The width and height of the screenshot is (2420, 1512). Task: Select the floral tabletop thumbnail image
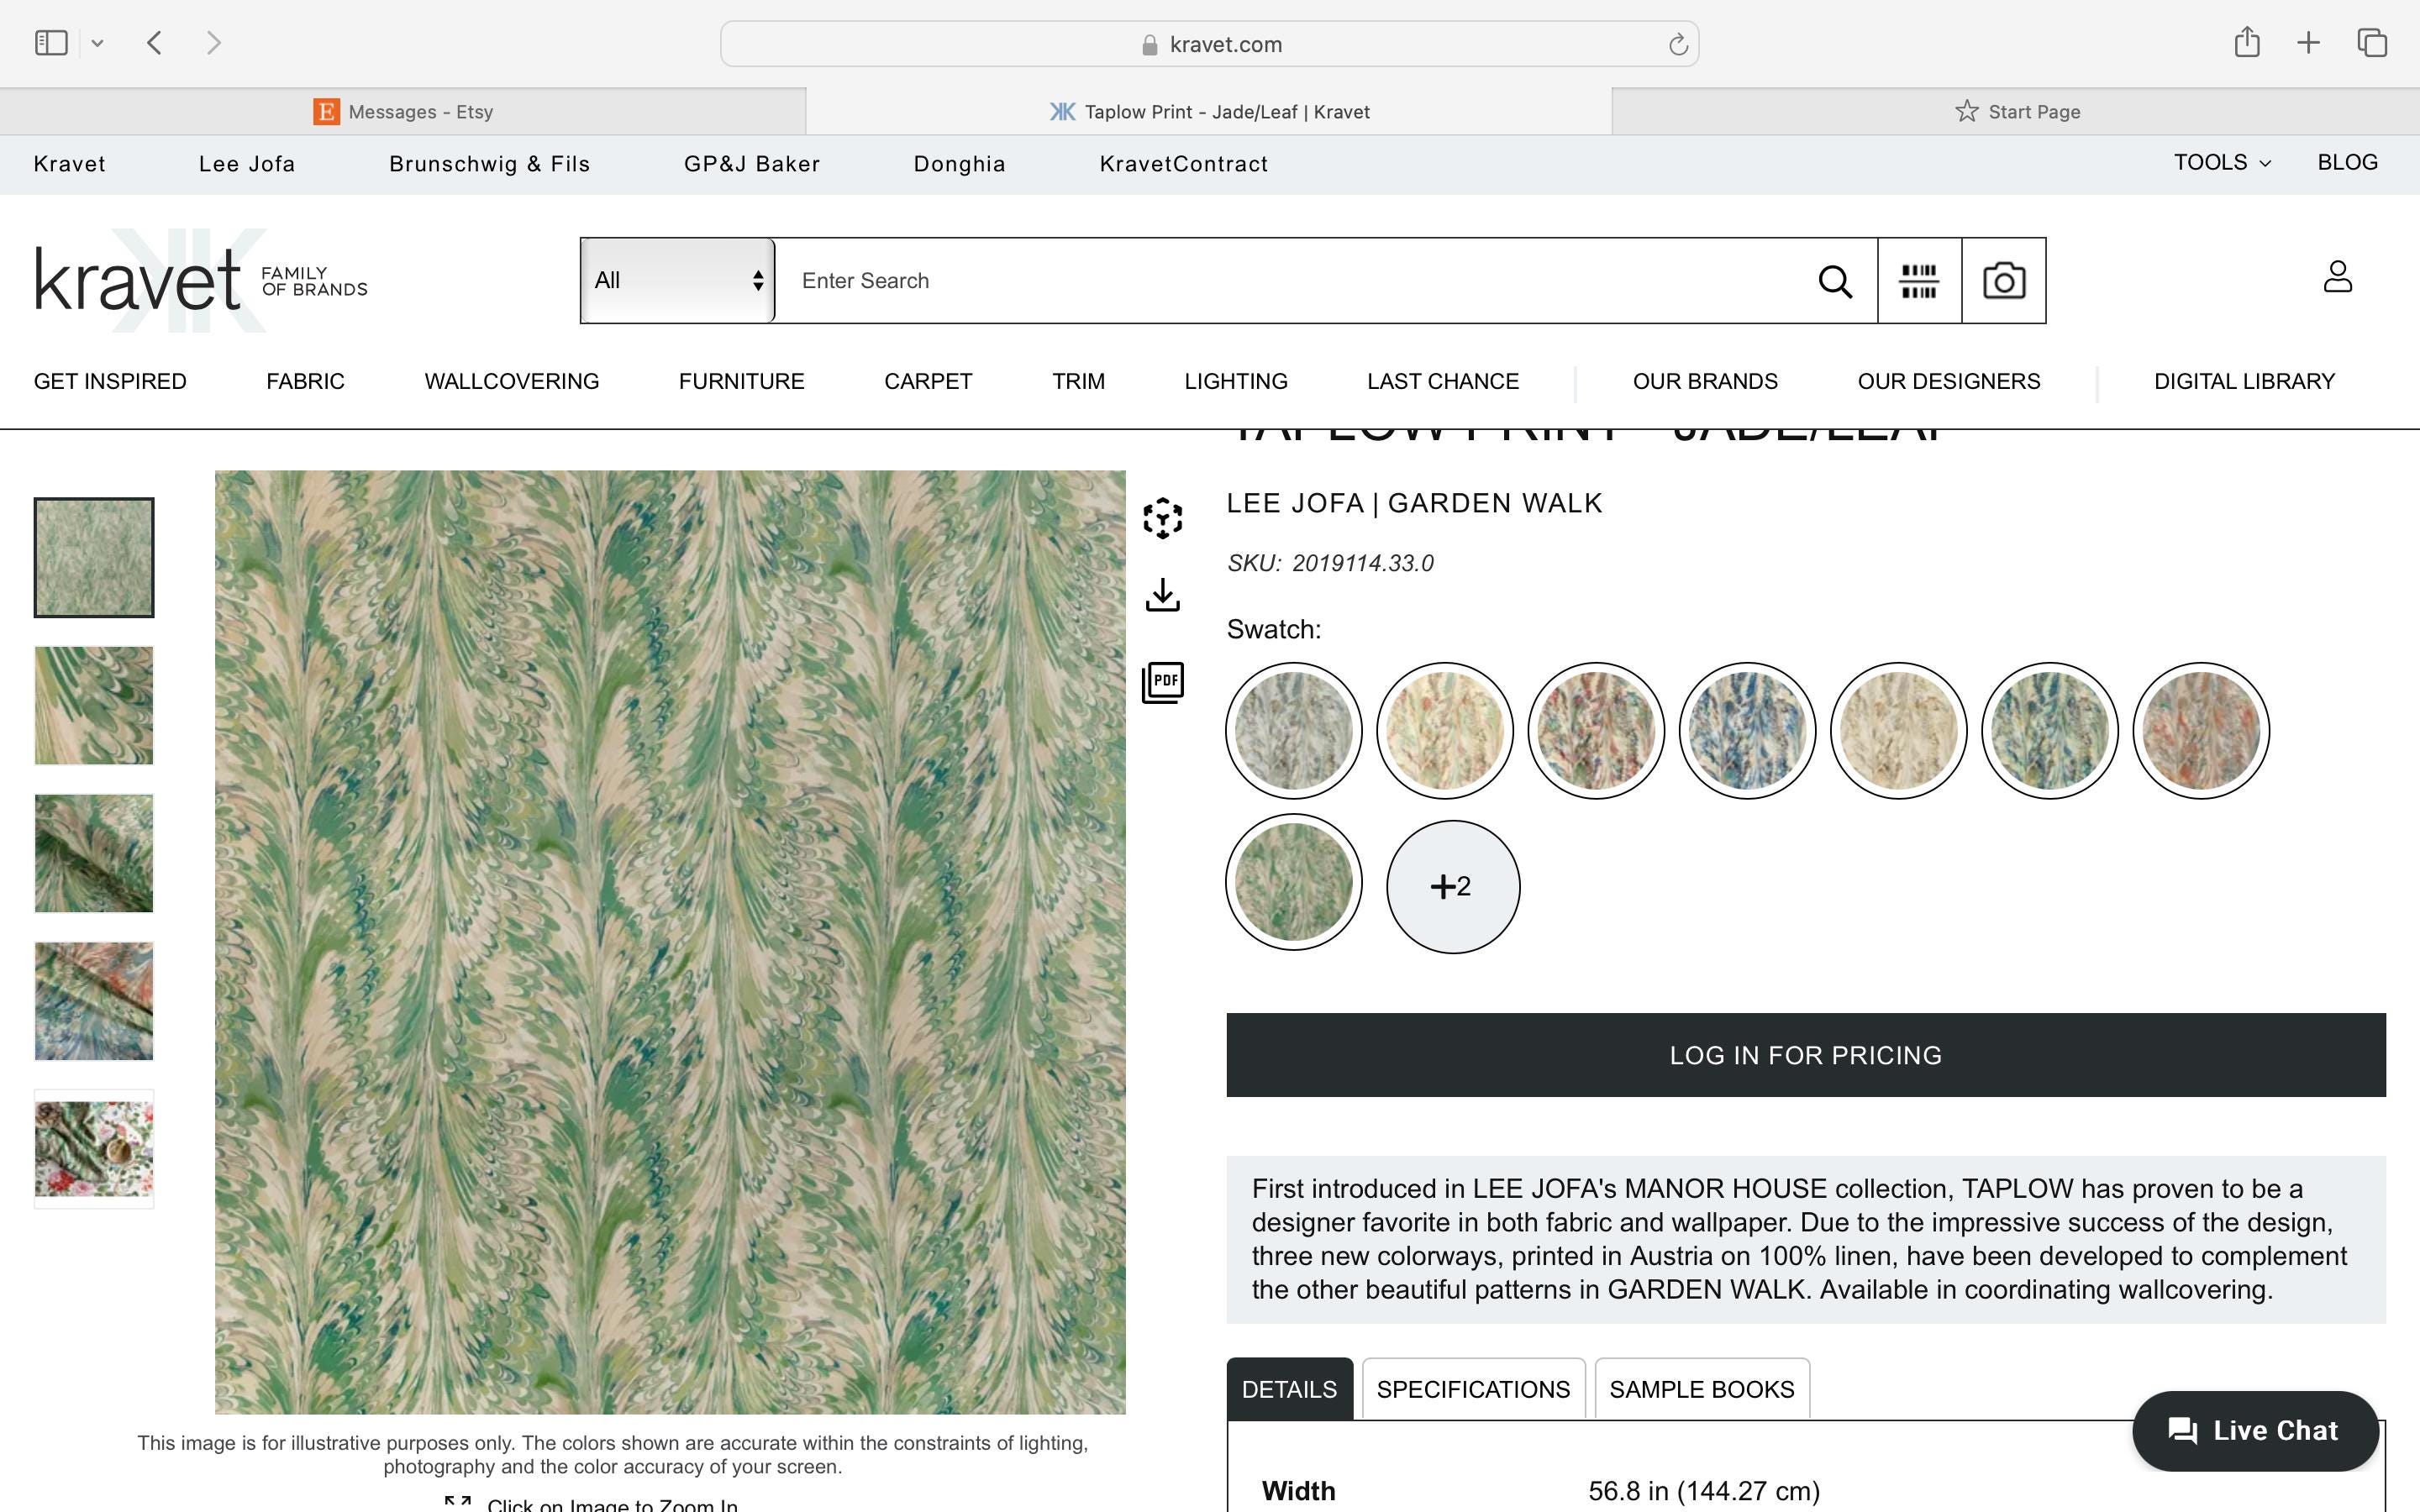94,1149
